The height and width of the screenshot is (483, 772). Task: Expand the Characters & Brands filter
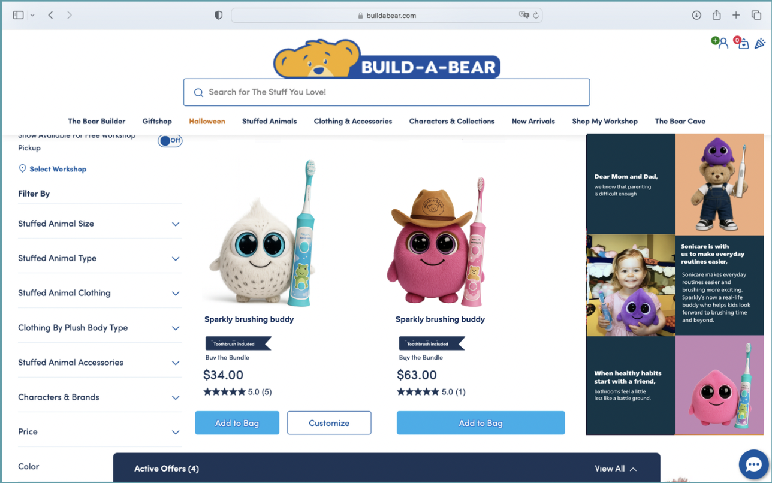point(99,397)
